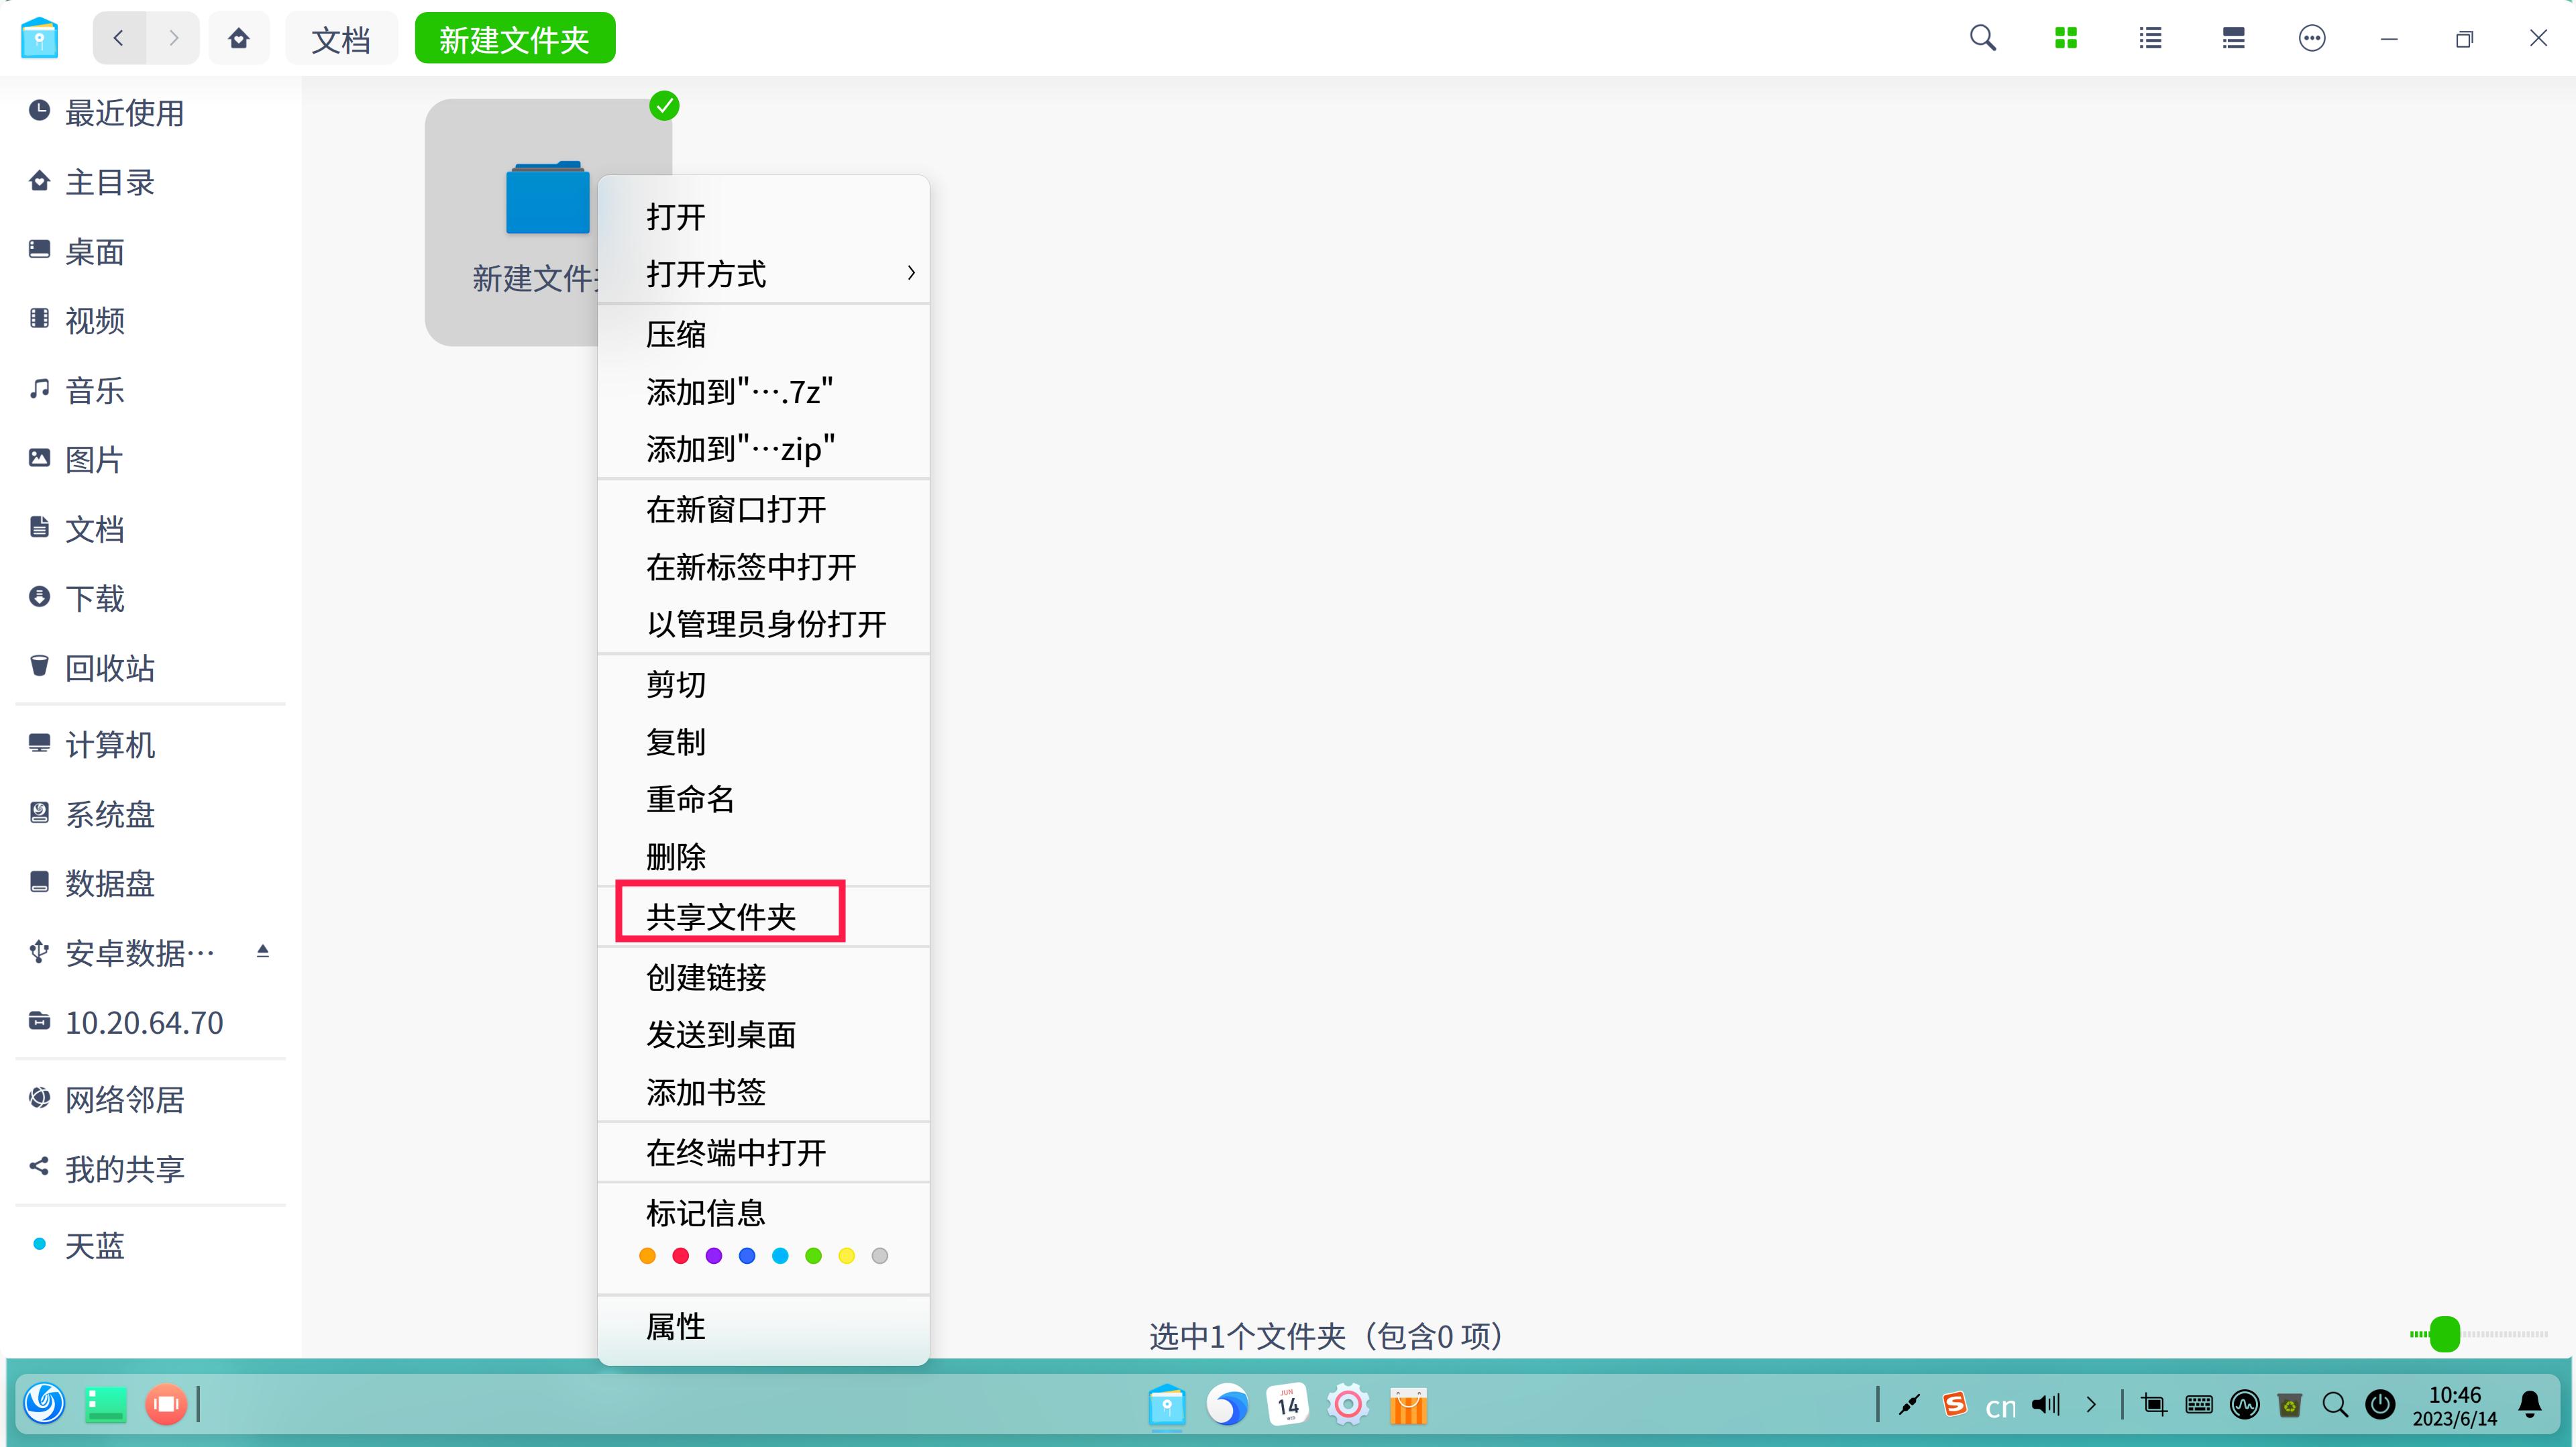The height and width of the screenshot is (1447, 2576).
Task: Select 压缩 in the context menu
Action: (x=763, y=334)
